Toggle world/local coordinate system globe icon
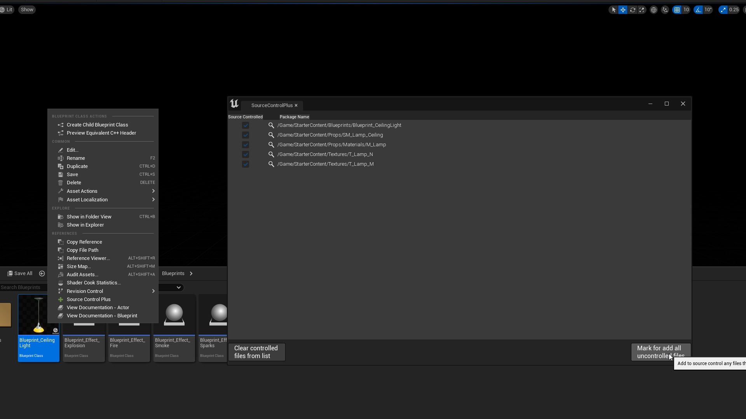Viewport: 746px width, 419px height. pyautogui.click(x=653, y=10)
